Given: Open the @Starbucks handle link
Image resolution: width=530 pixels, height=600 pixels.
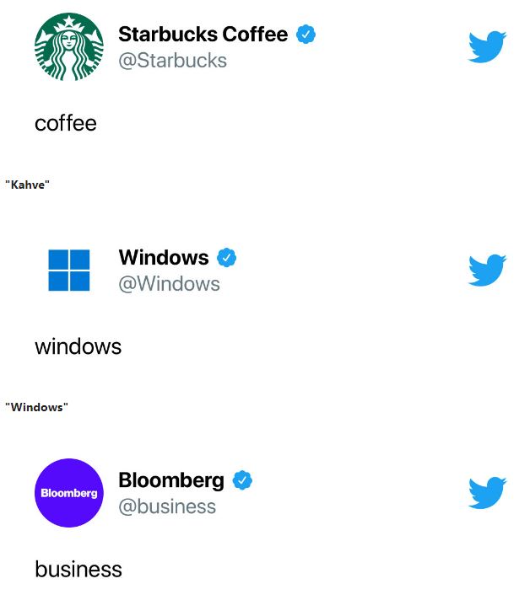Looking at the screenshot, I should [x=172, y=61].
